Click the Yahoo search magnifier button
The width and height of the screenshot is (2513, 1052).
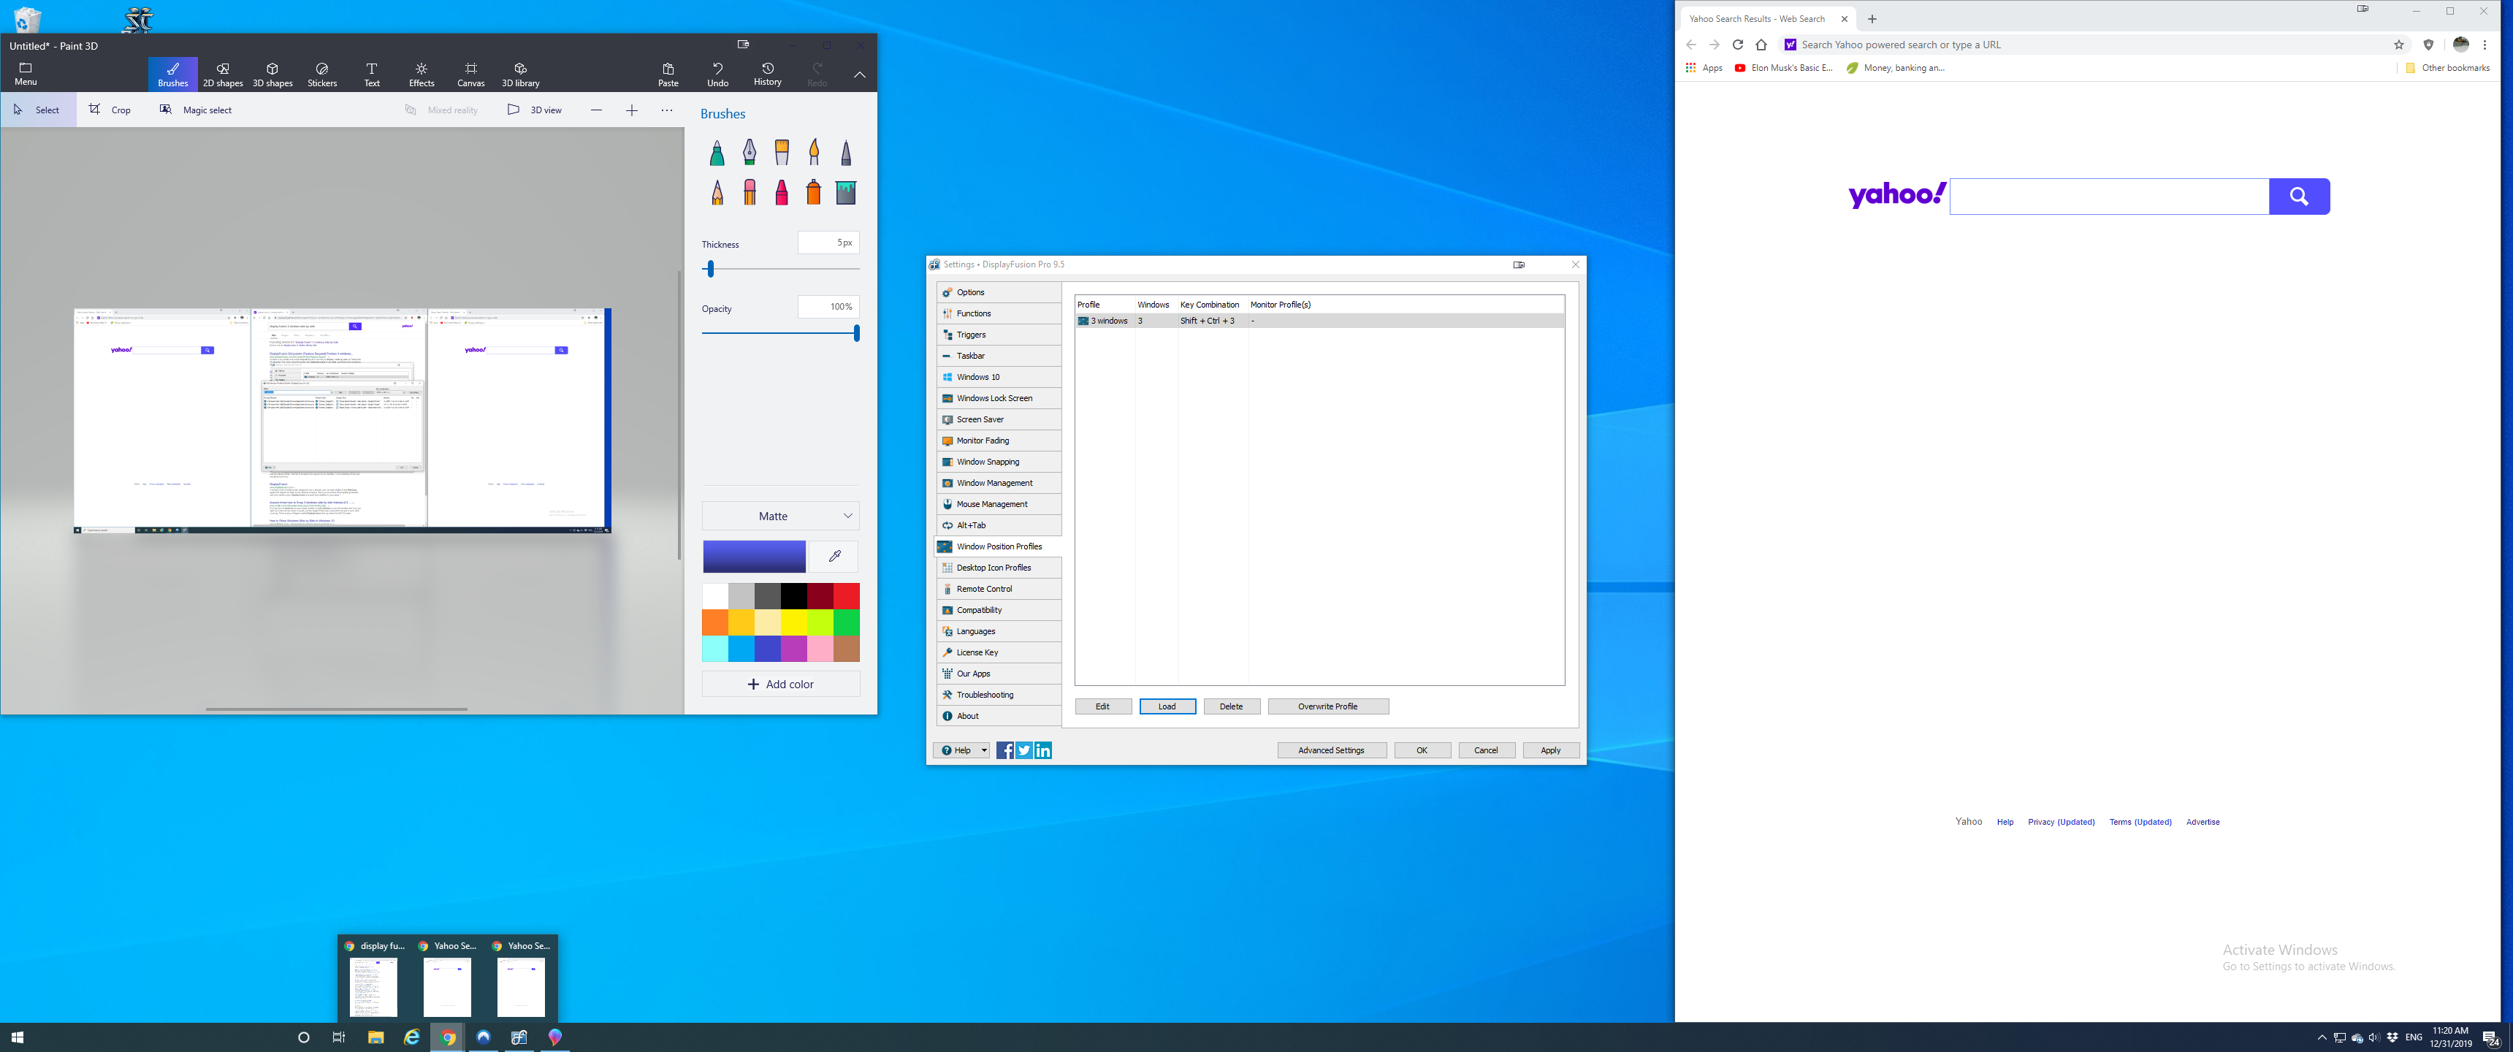[2298, 196]
